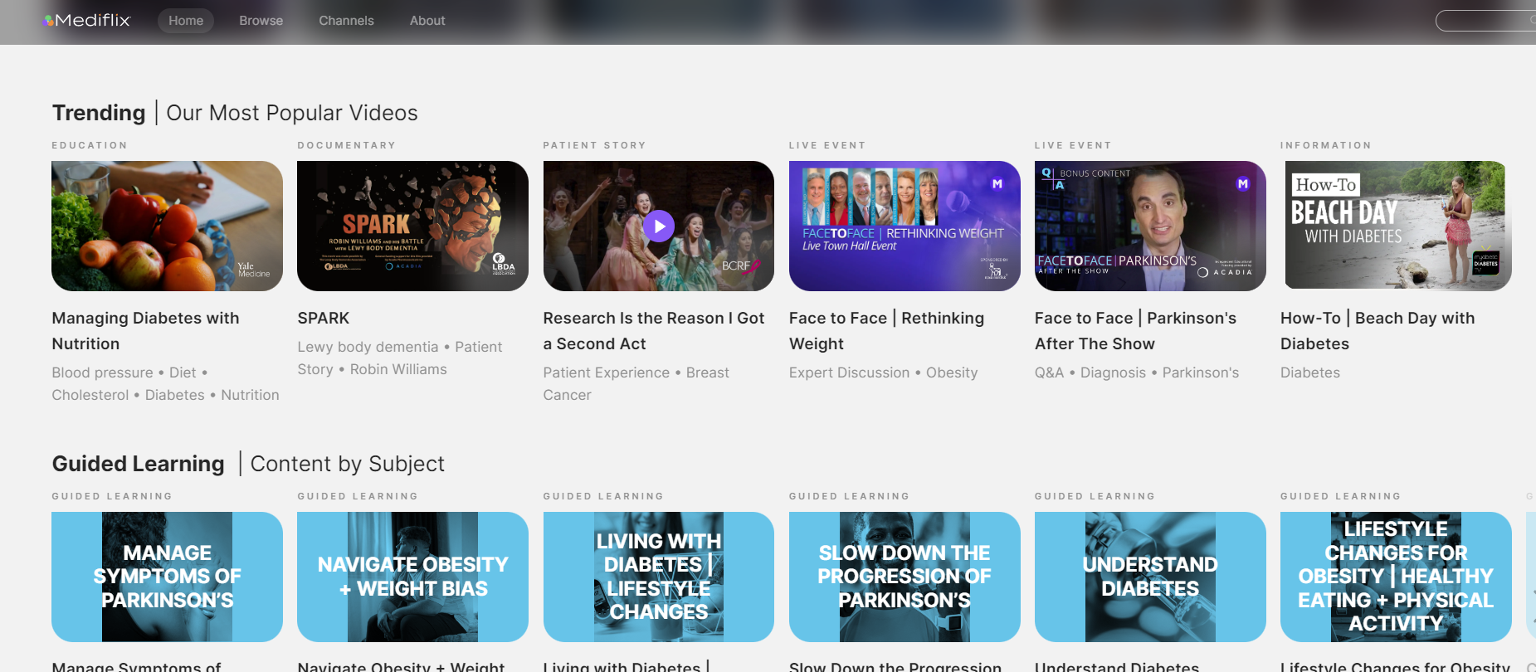Image resolution: width=1536 pixels, height=672 pixels.
Task: Click the Mediflix logo
Action: tap(87, 20)
